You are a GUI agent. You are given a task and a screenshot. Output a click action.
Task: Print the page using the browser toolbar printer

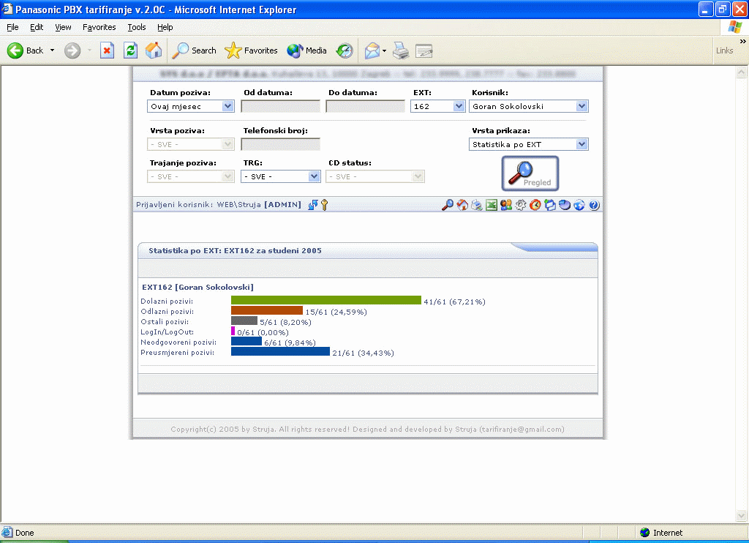[x=401, y=50]
